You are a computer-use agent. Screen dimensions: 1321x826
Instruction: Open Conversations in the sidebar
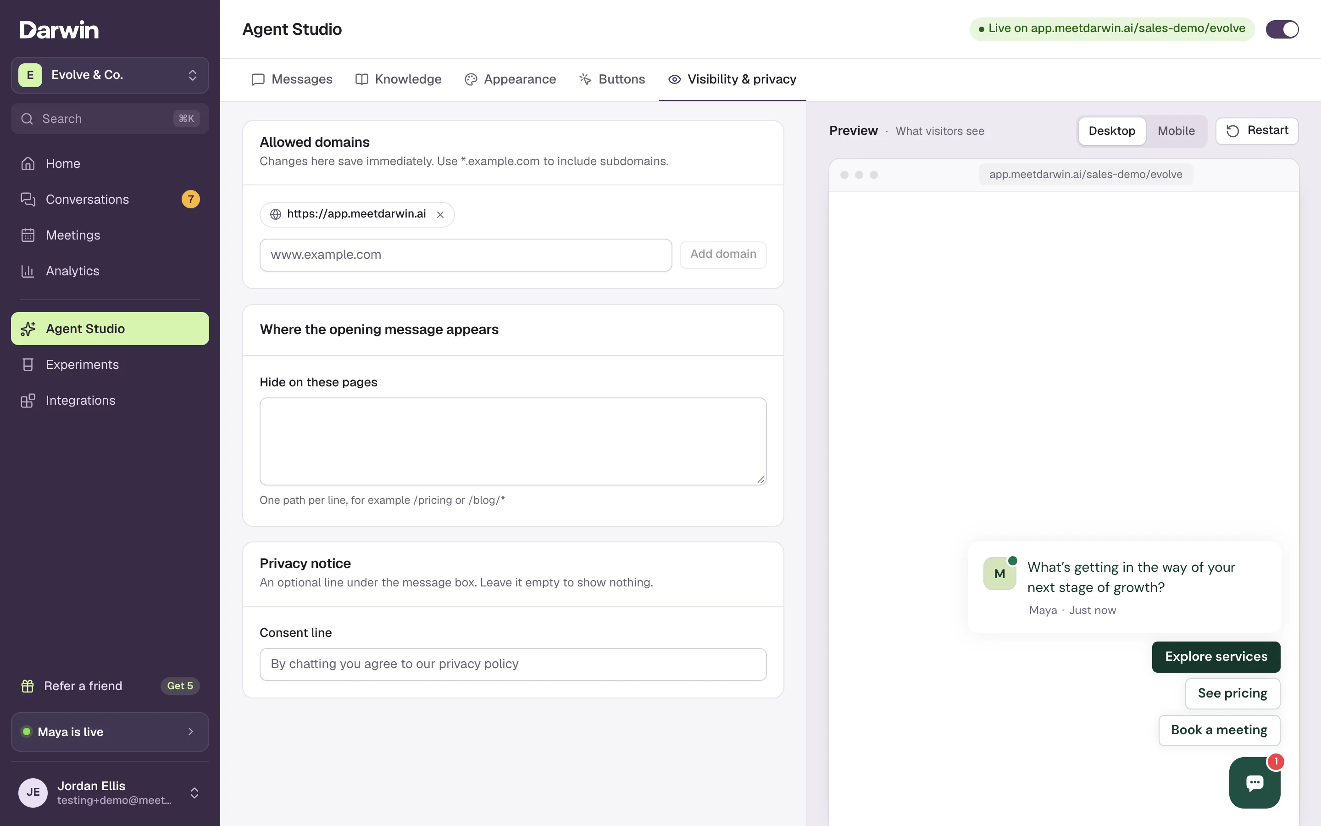(110, 200)
